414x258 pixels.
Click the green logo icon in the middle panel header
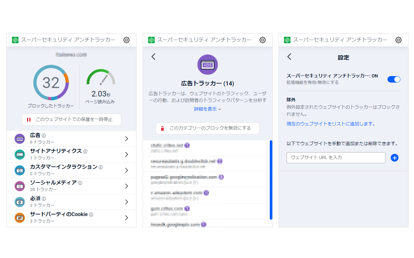[151, 40]
